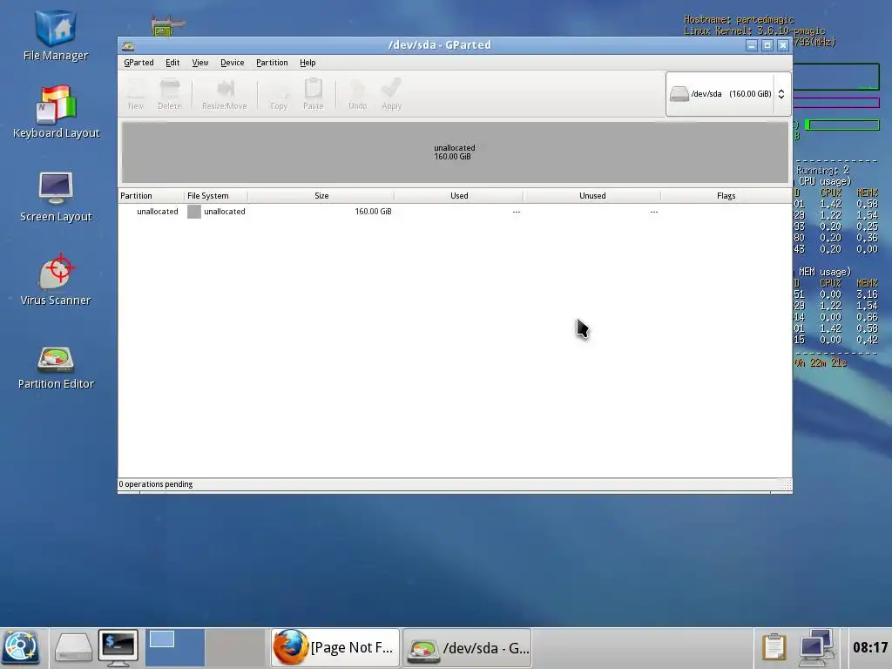Click the gray unallocated file system swatch
The height and width of the screenshot is (669, 892).
click(194, 212)
